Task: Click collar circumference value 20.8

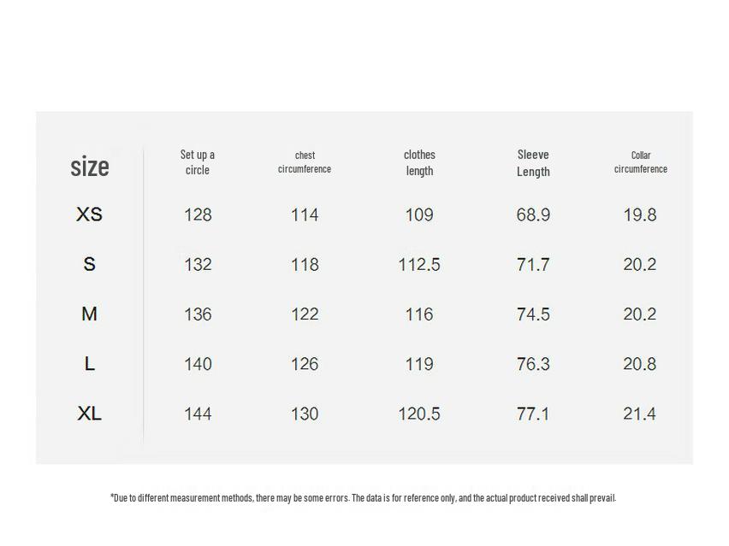Action: tap(640, 364)
